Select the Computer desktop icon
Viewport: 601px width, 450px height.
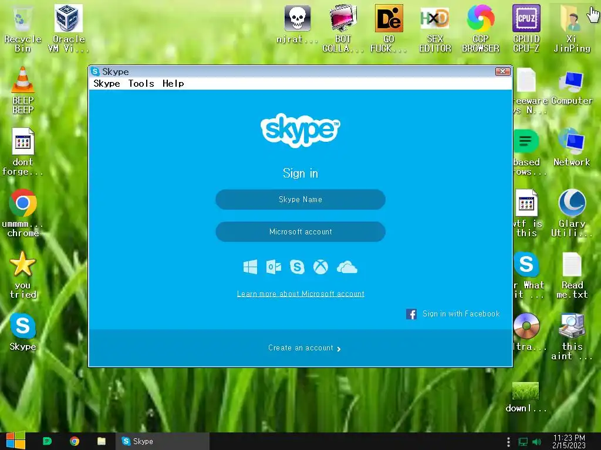tap(572, 87)
